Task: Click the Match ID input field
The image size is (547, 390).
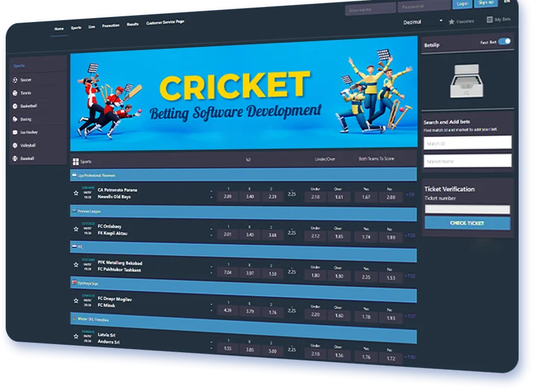Action: tap(468, 143)
